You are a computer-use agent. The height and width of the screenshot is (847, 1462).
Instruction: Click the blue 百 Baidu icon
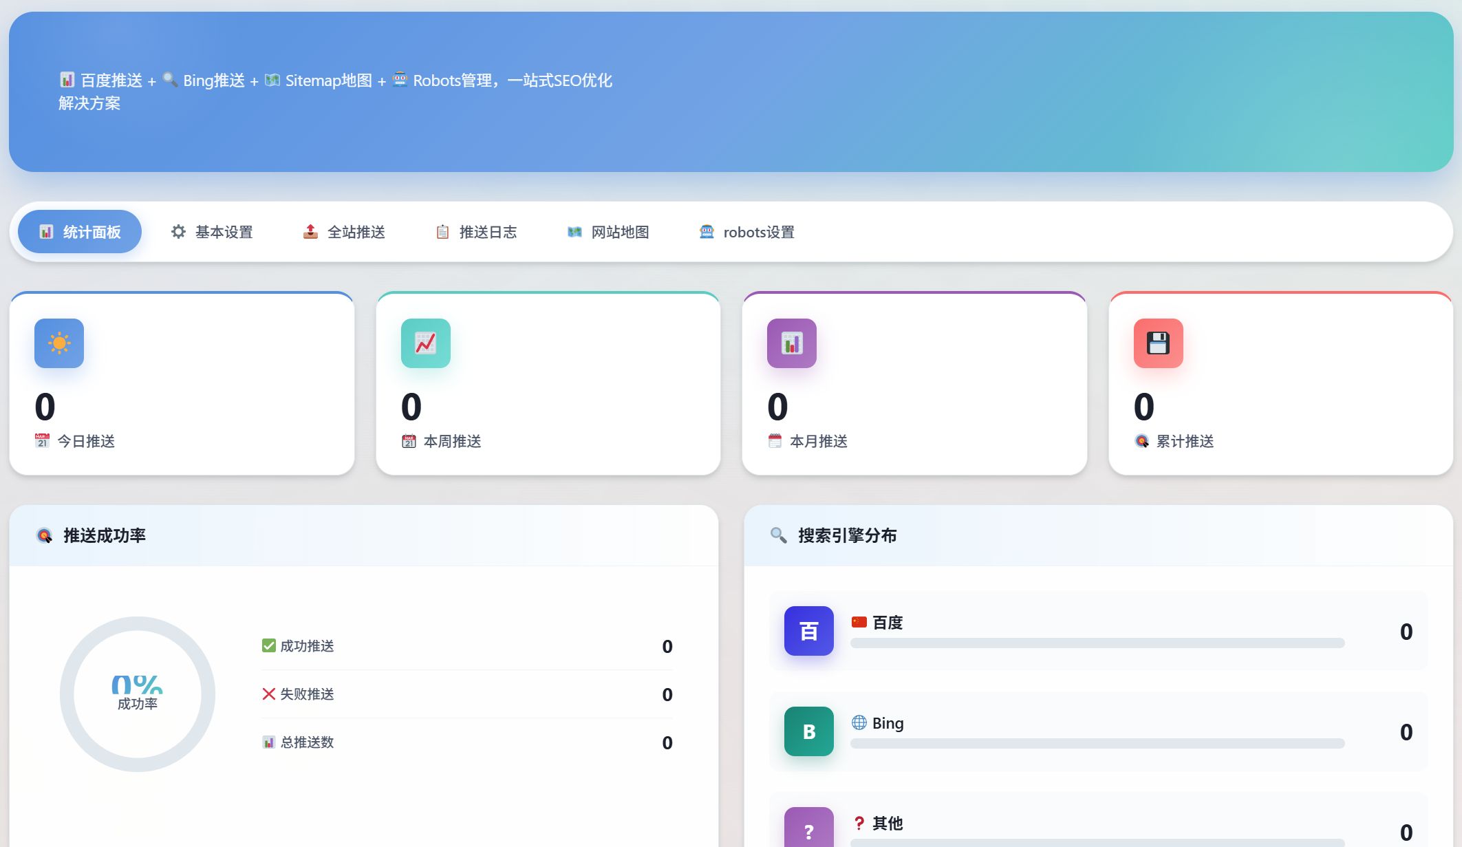click(x=809, y=631)
